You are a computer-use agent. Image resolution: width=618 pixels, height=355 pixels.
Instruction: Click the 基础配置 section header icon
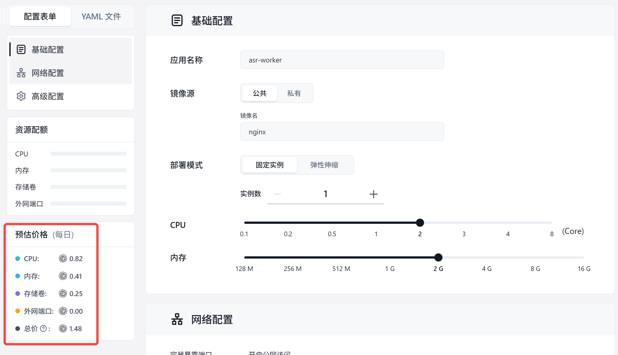tap(177, 20)
